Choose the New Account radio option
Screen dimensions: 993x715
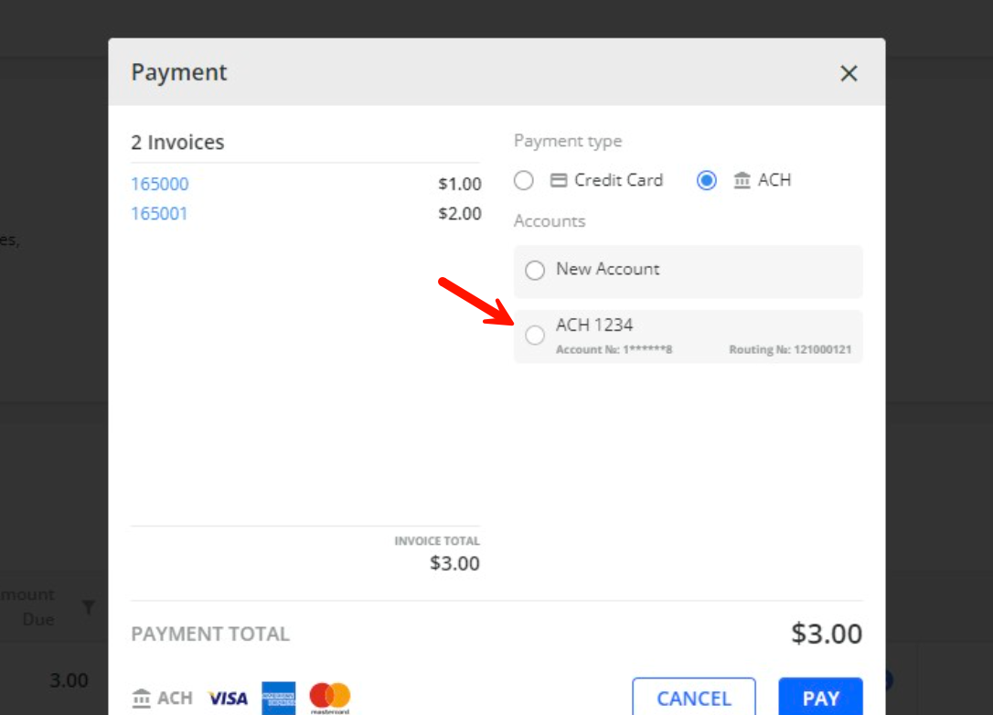point(535,270)
